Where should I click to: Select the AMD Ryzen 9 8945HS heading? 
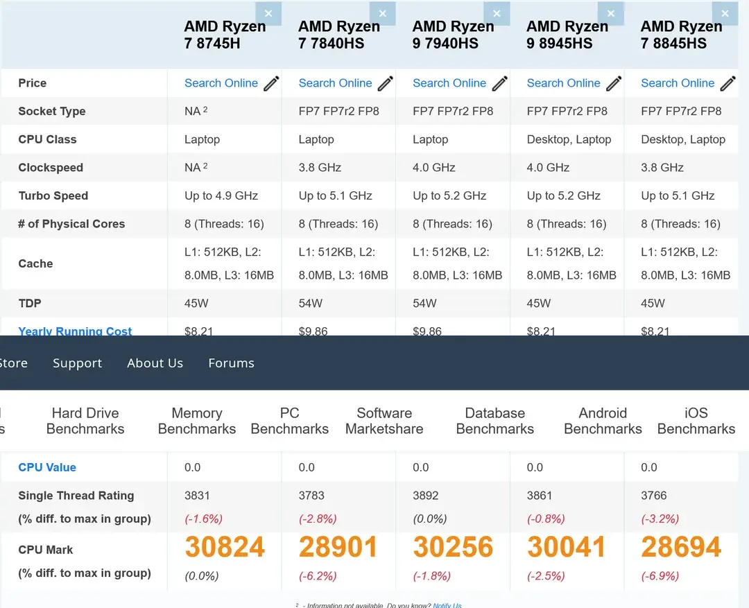(x=567, y=35)
